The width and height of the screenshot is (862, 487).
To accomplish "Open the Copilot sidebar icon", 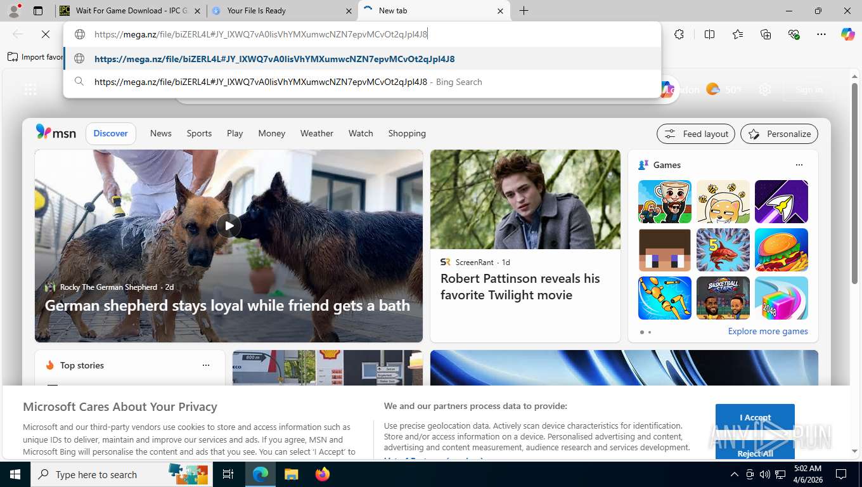I will (x=848, y=34).
